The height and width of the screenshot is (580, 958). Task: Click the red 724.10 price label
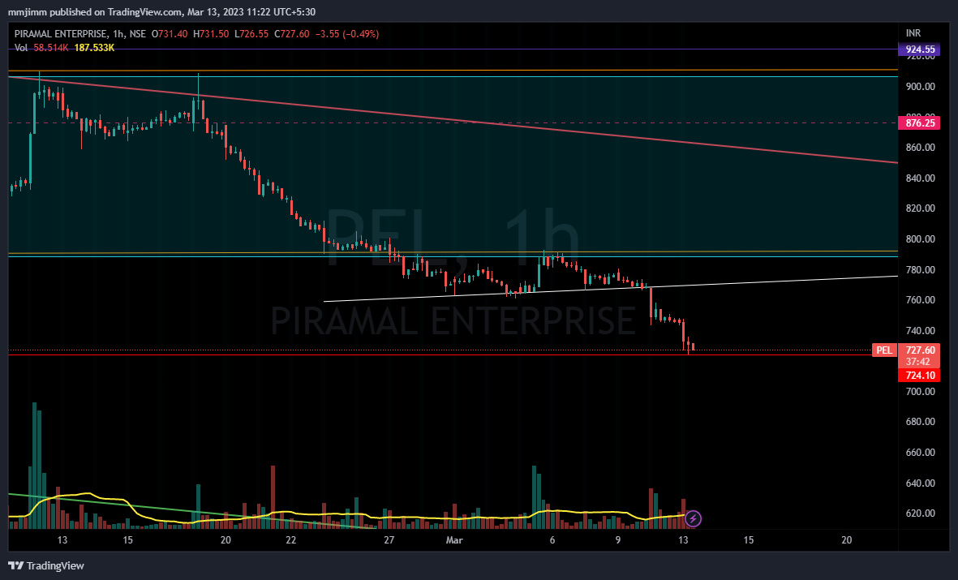(920, 376)
